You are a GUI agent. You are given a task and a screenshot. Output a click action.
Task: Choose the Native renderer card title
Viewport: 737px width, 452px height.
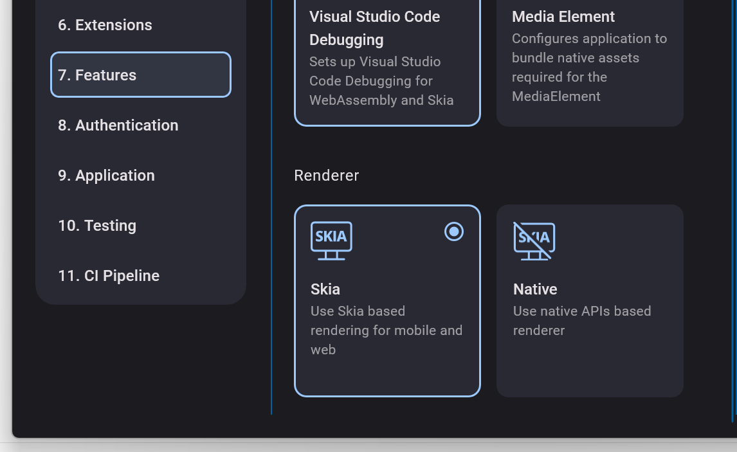pos(535,289)
